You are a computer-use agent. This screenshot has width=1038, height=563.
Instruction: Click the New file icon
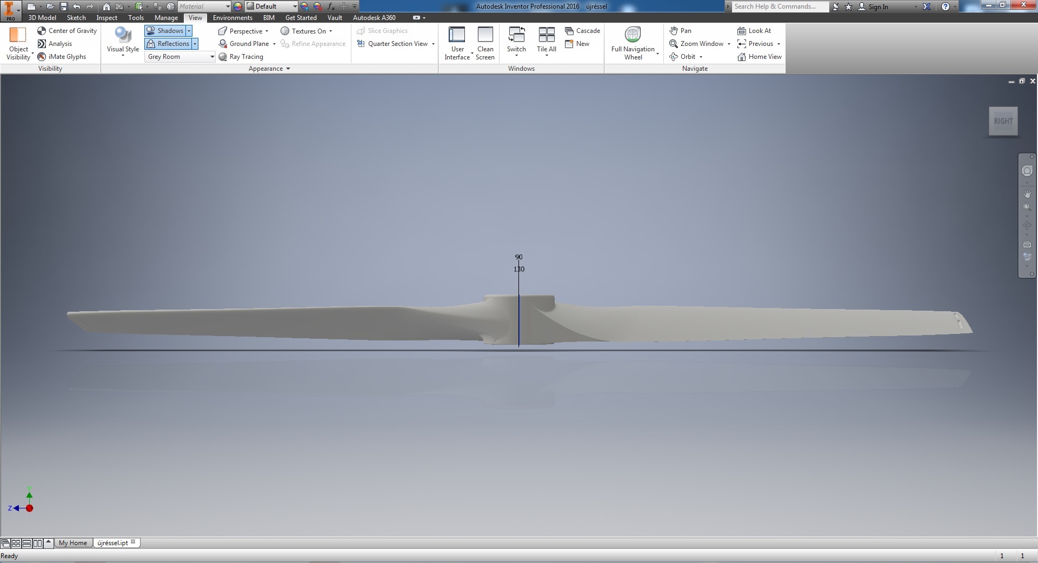coord(31,6)
